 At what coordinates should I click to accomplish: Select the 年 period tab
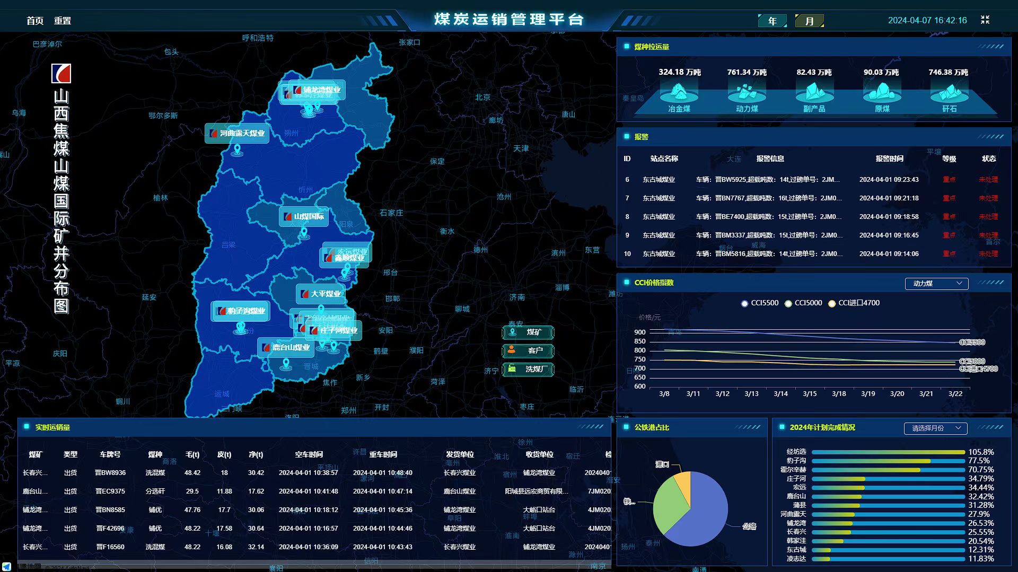click(x=773, y=21)
